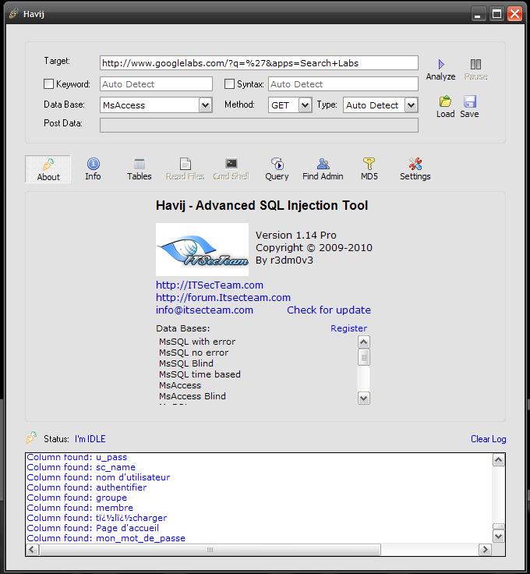Open the About tab with carrot icon

click(48, 169)
